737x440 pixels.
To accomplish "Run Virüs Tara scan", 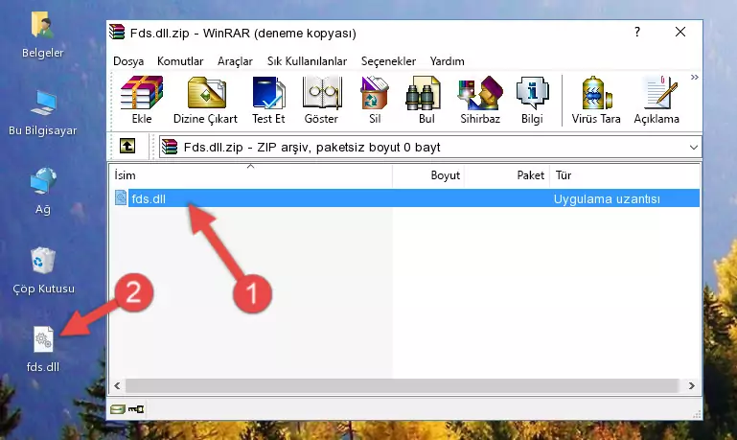I will tap(596, 100).
